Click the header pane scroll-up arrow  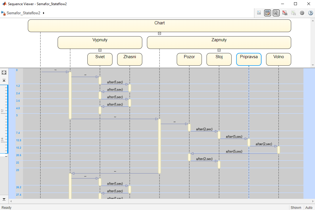[313, 20]
